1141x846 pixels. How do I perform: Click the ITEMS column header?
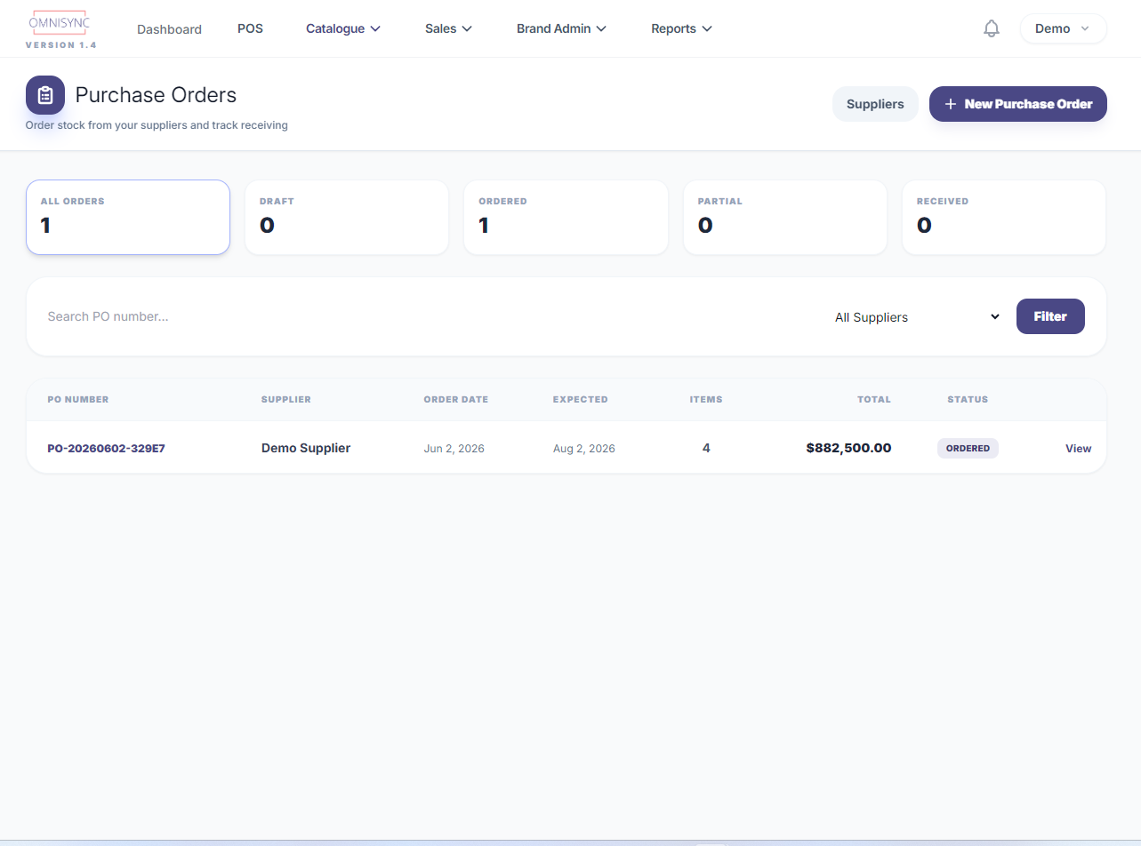click(706, 400)
